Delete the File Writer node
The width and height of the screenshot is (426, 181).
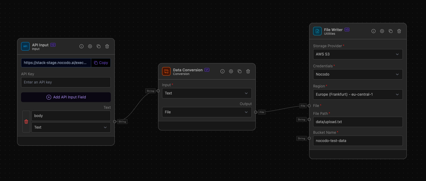click(x=399, y=31)
